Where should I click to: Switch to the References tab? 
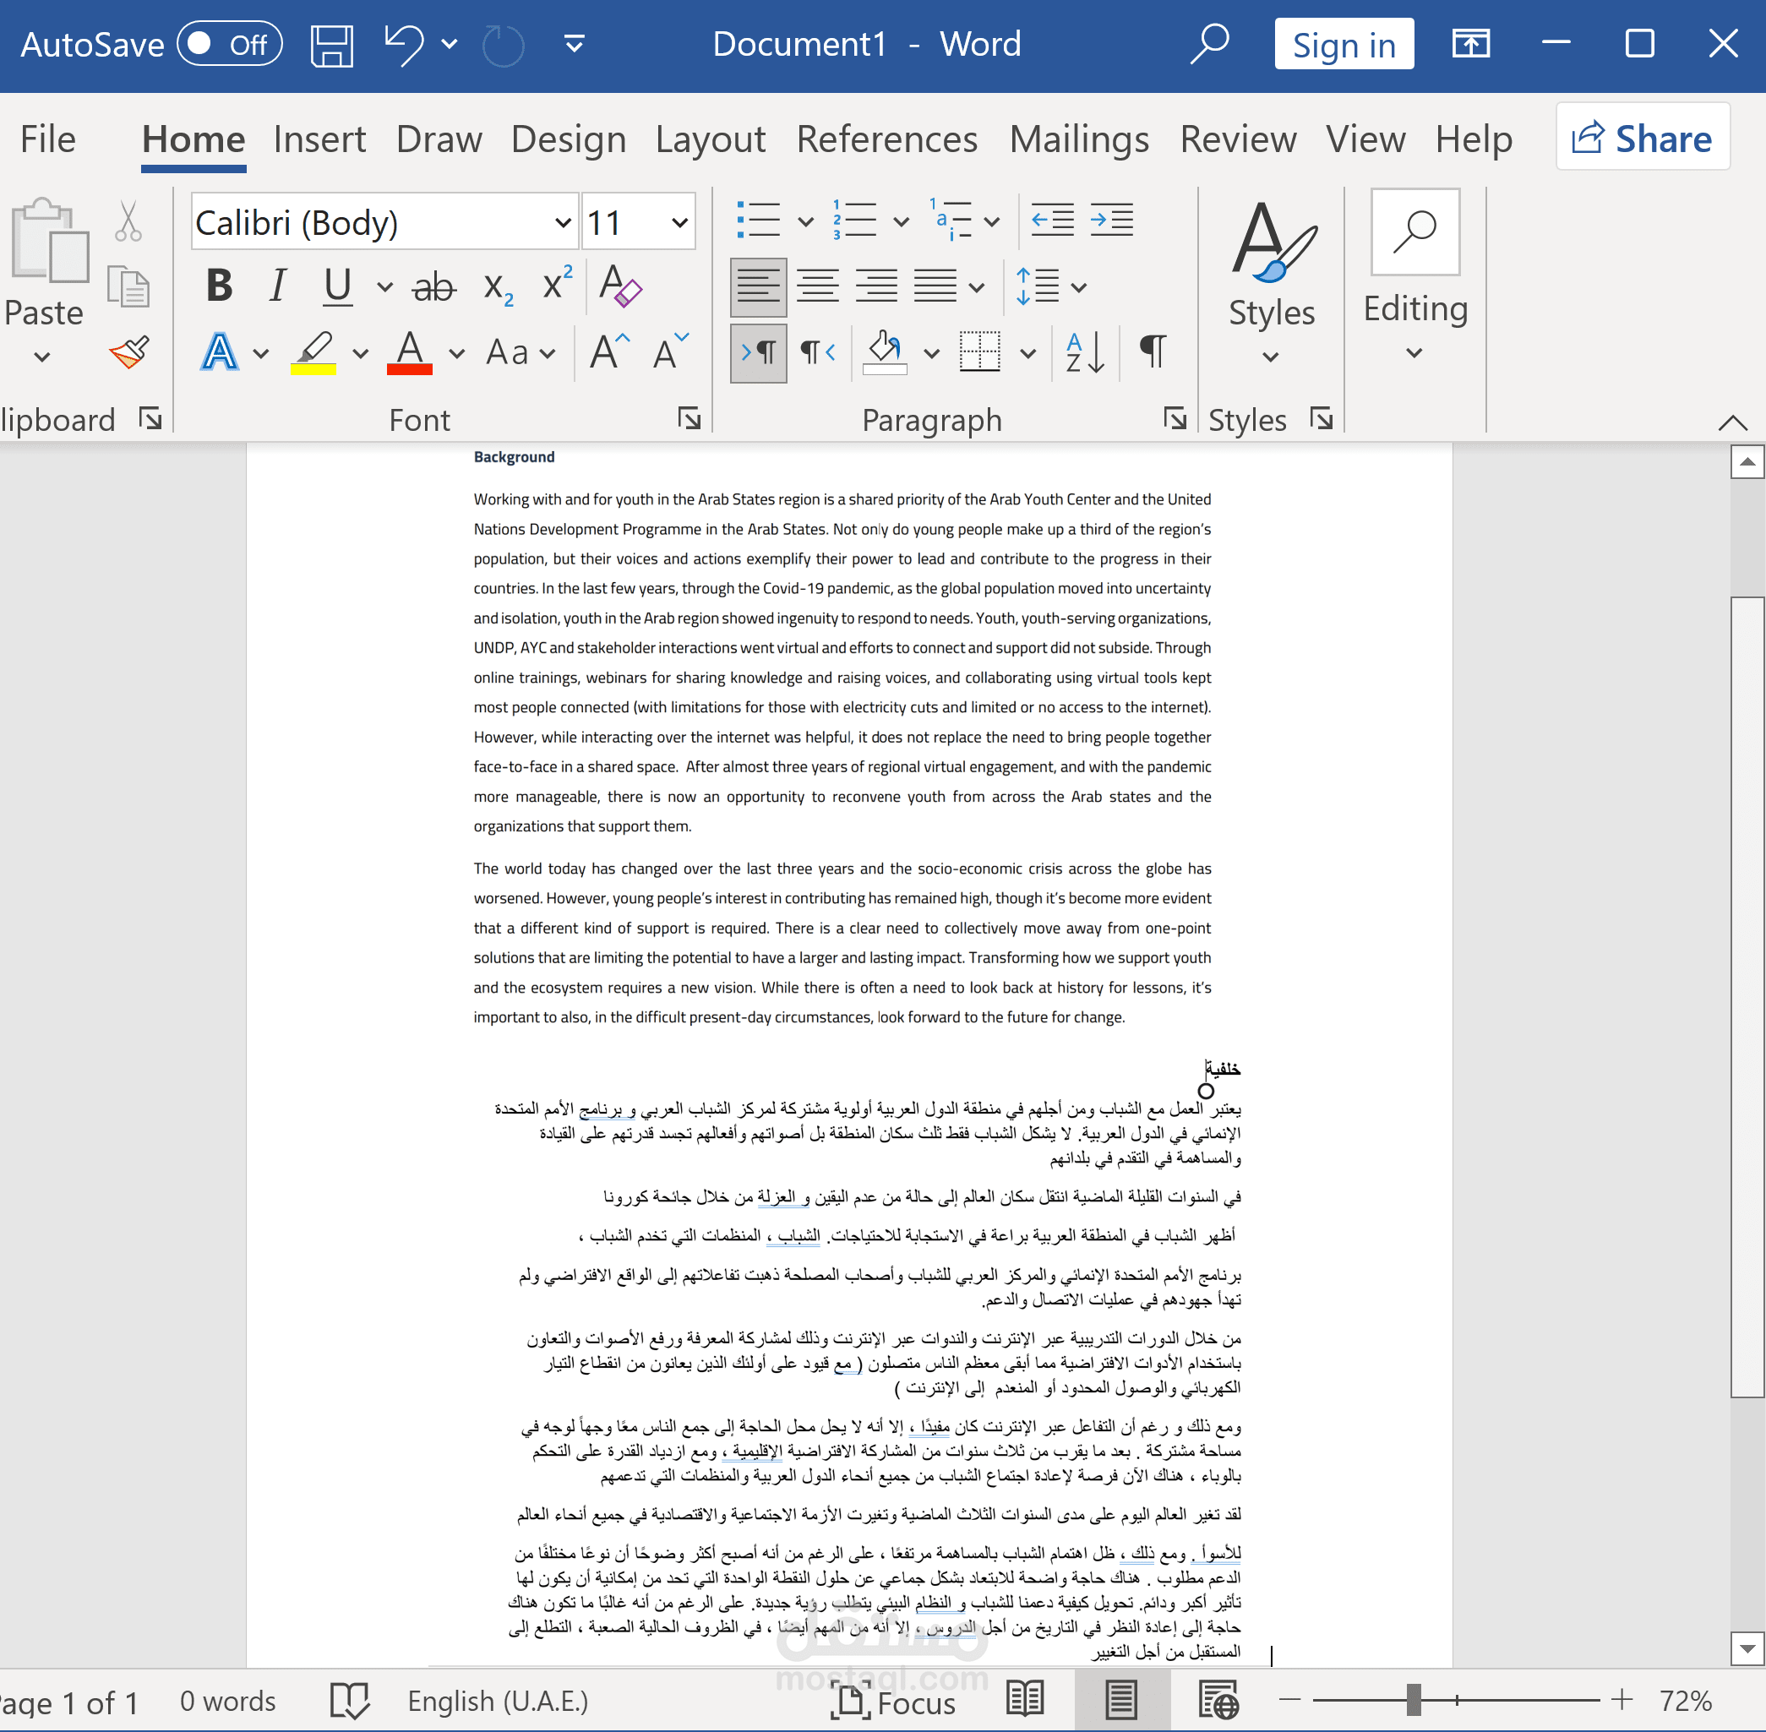click(886, 140)
